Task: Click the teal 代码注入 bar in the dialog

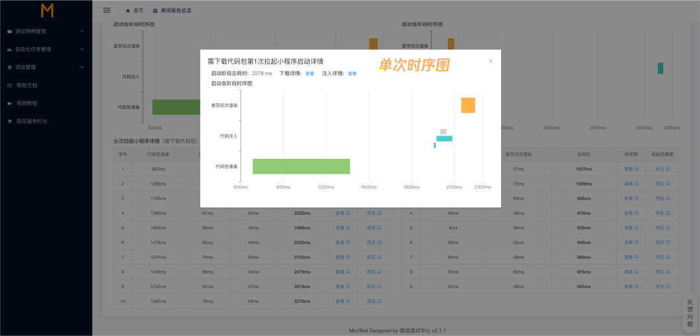Action: (444, 139)
